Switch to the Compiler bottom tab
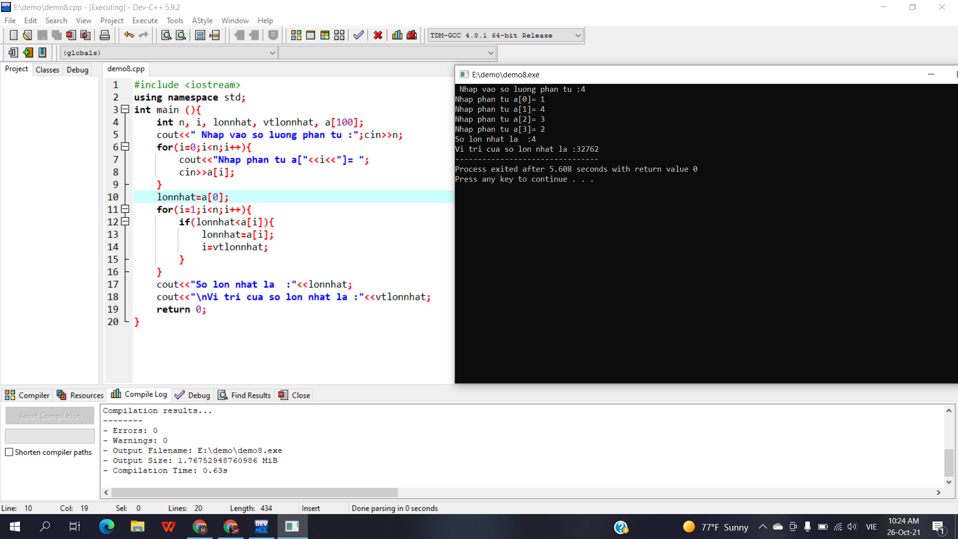This screenshot has height=539, width=958. (27, 395)
